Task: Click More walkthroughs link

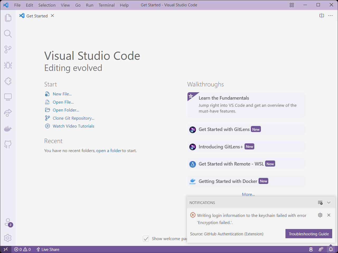Action: coord(248,194)
